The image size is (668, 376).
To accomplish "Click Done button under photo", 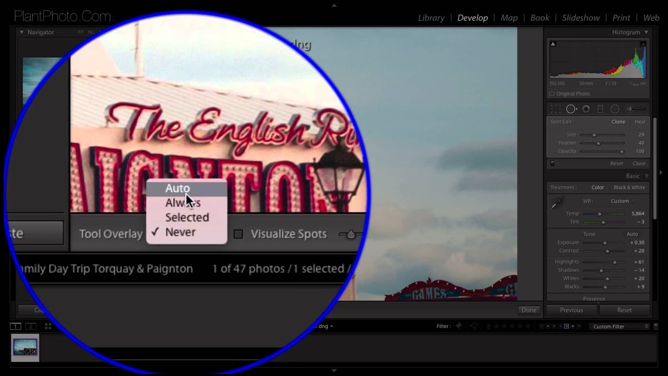I will tap(529, 310).
